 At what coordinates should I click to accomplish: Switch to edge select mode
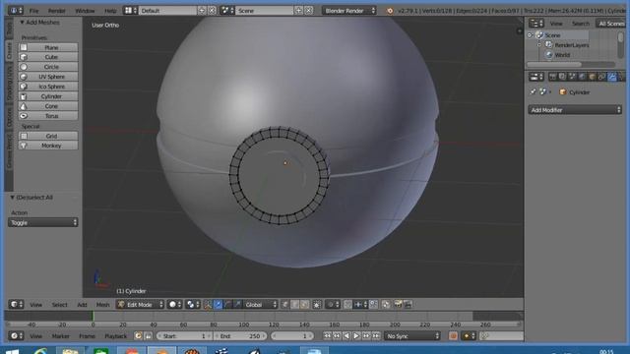tap(295, 305)
